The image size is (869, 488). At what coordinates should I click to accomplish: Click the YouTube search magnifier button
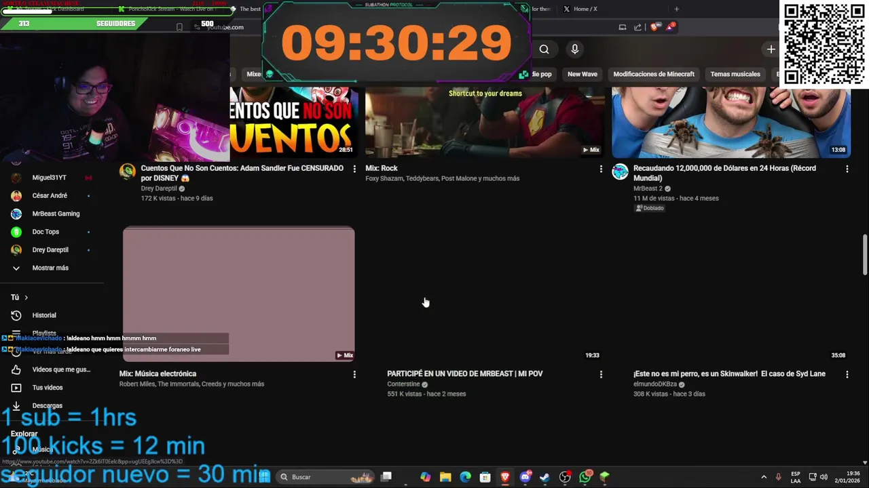pyautogui.click(x=544, y=49)
